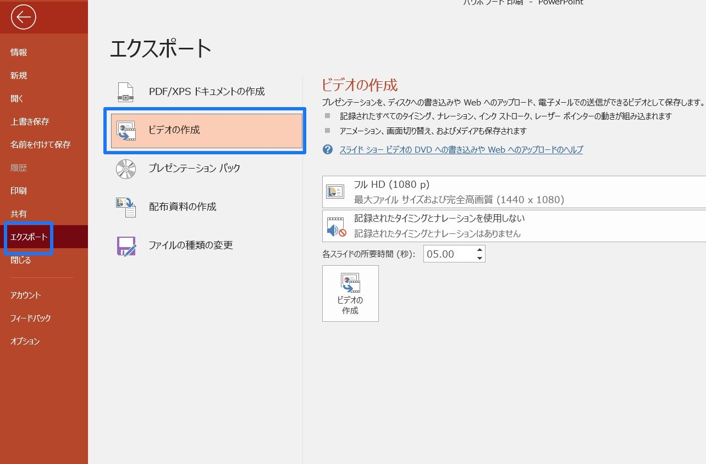Click the back arrow circle icon
This screenshot has height=464, width=706.
[23, 18]
